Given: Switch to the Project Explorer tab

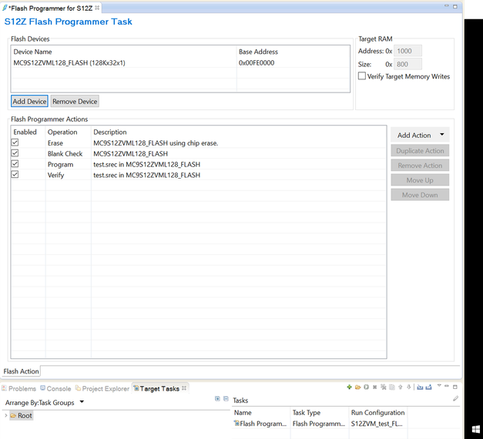Looking at the screenshot, I should click(x=102, y=388).
